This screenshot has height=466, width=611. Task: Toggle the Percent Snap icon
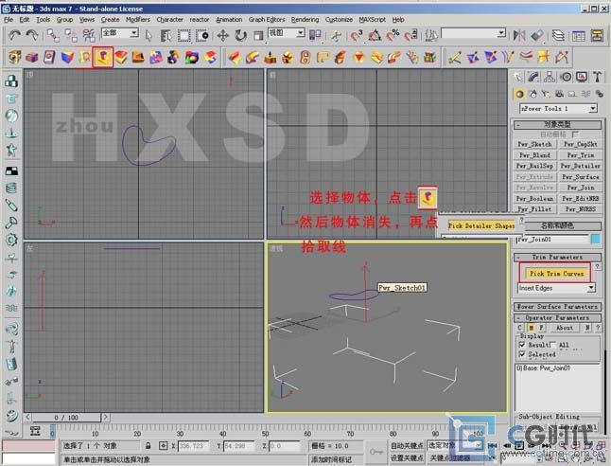[393, 36]
